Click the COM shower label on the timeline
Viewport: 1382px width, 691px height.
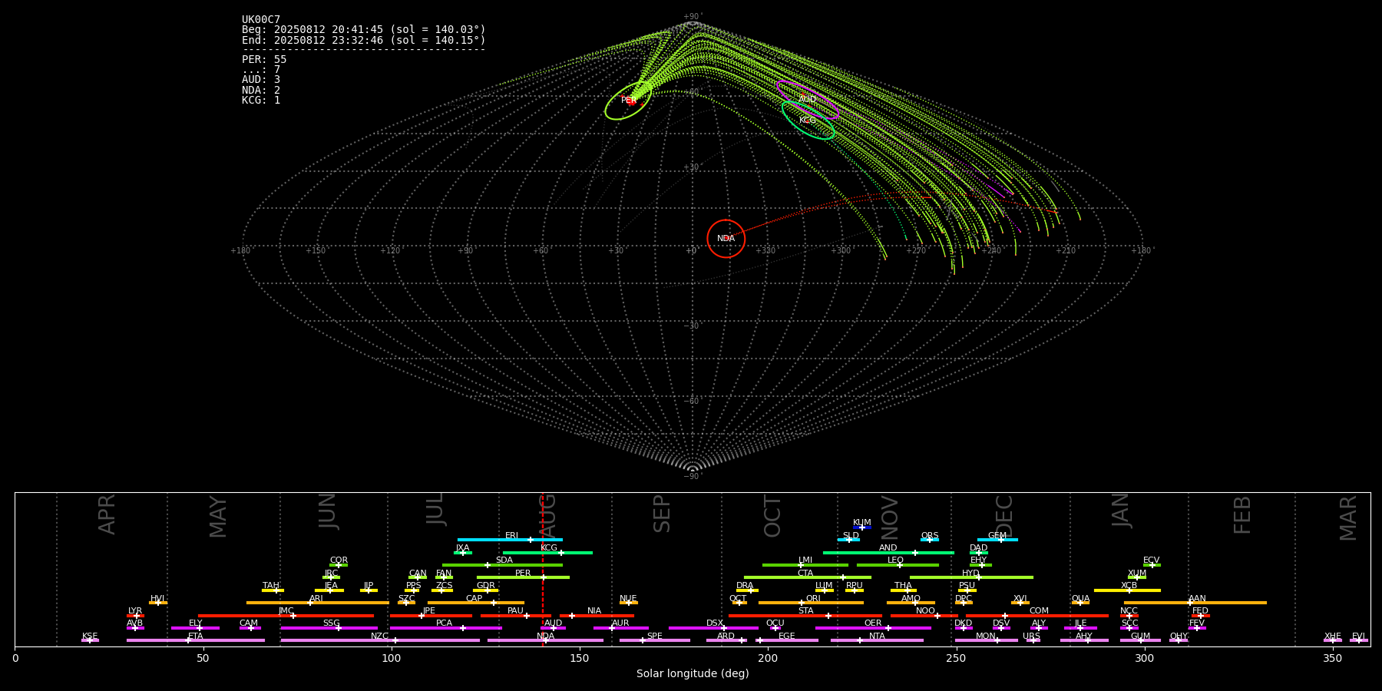point(1039,611)
